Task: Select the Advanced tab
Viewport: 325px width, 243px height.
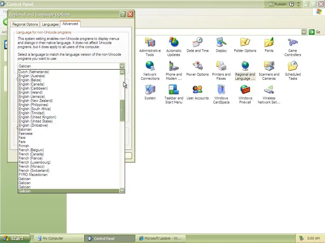Action: point(70,24)
